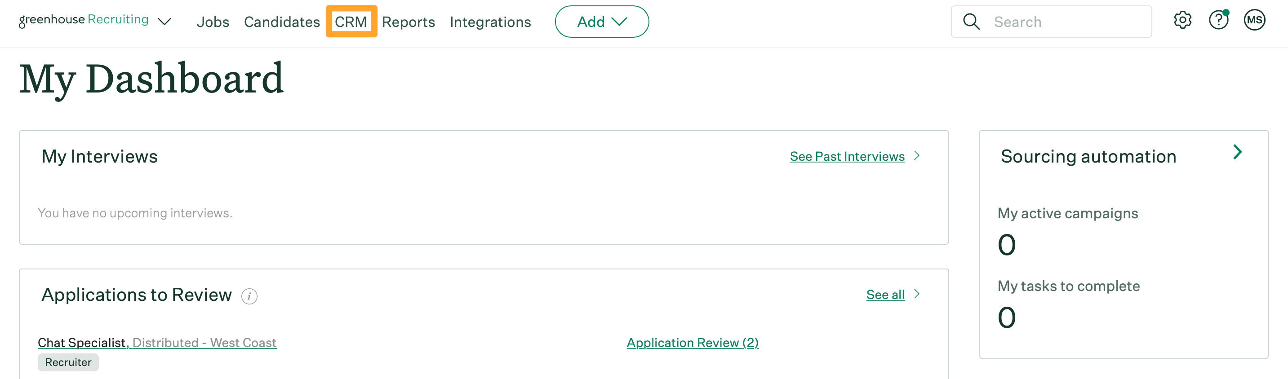Open the Integrations page
This screenshot has height=379, width=1288.
[x=490, y=22]
